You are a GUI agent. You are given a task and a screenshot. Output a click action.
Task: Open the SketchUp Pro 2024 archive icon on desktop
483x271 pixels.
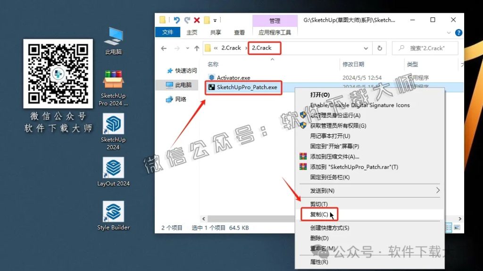113,88
